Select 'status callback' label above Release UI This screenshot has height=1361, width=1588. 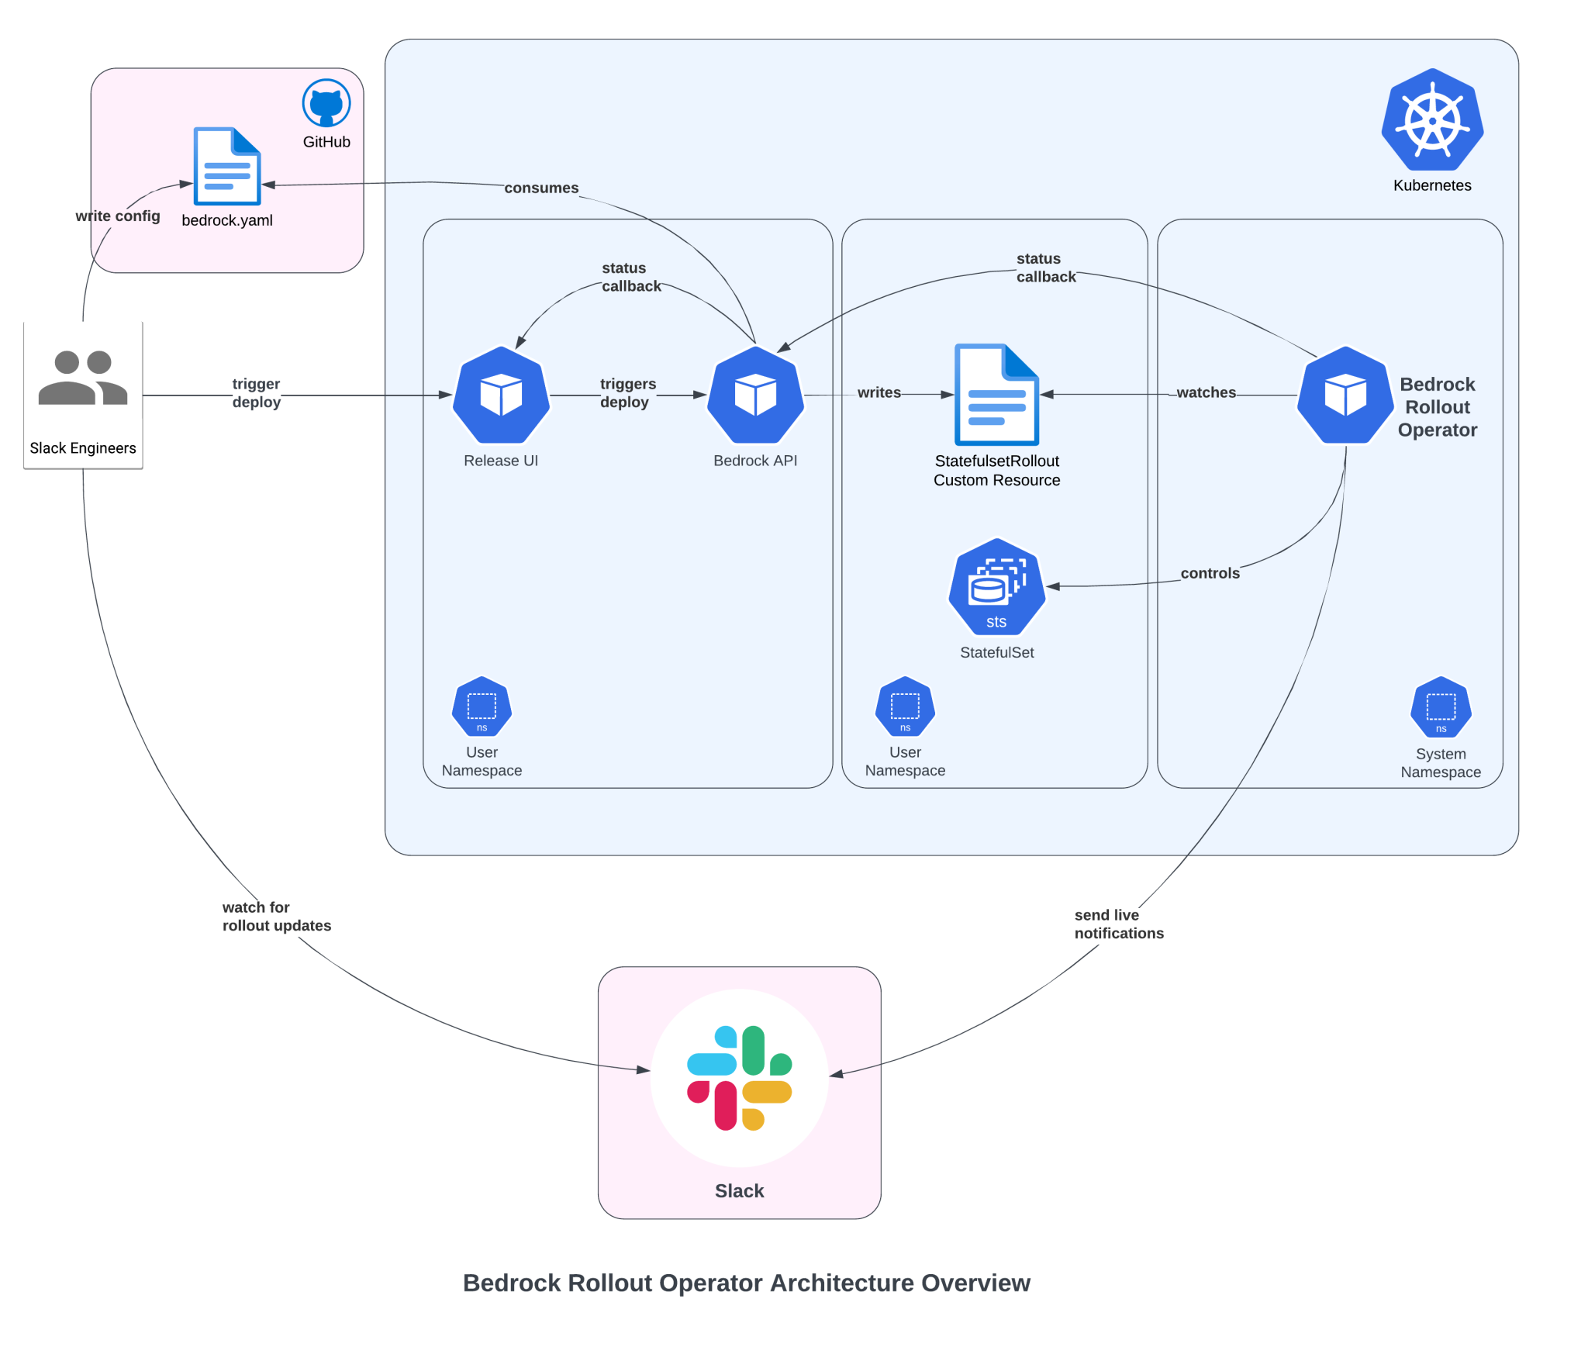click(631, 277)
